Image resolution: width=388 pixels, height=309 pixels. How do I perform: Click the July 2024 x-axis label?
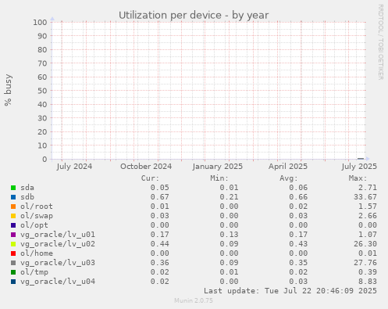coord(74,167)
